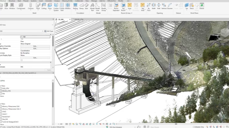Select the Vertical opening tool

click(164, 6)
